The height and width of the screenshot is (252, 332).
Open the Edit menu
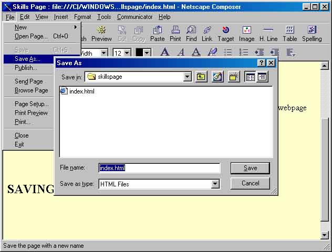click(25, 17)
